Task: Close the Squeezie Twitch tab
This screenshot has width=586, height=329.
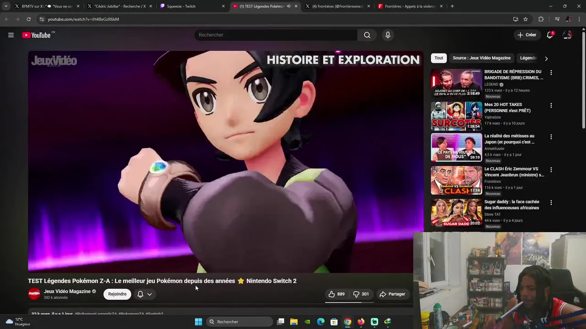Action: coord(223,6)
